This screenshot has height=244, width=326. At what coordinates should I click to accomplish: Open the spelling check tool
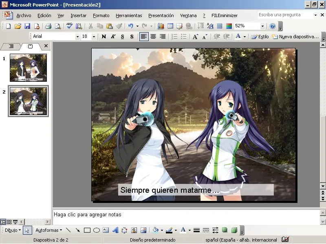69,26
